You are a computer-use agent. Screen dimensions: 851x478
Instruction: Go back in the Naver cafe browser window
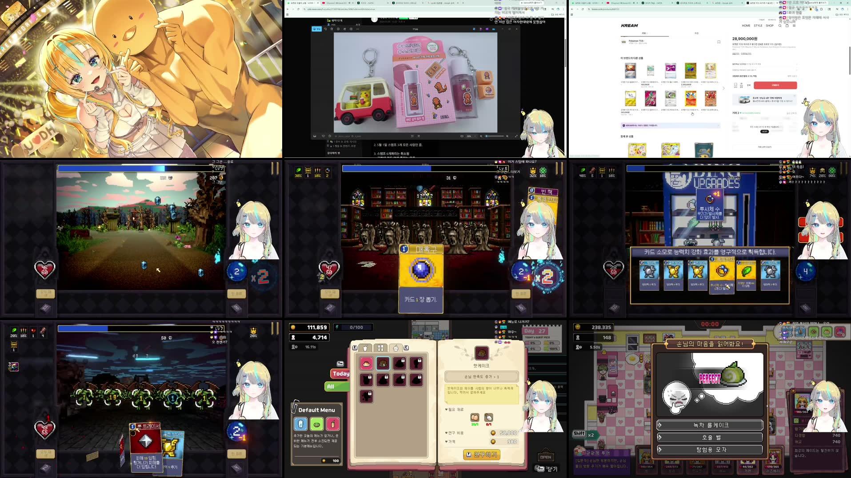point(288,9)
